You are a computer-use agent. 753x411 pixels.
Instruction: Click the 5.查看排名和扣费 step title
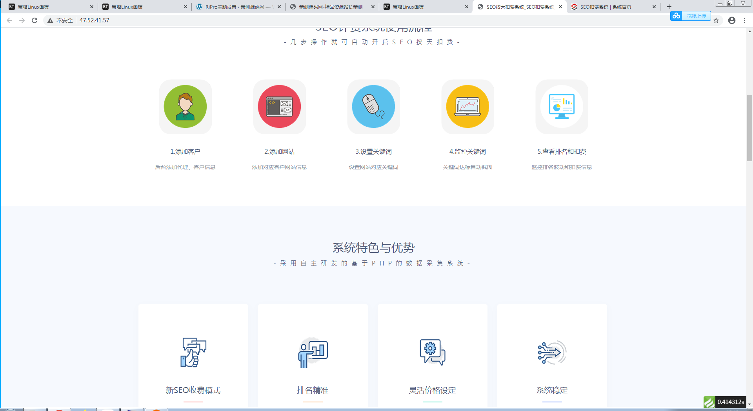(x=562, y=152)
